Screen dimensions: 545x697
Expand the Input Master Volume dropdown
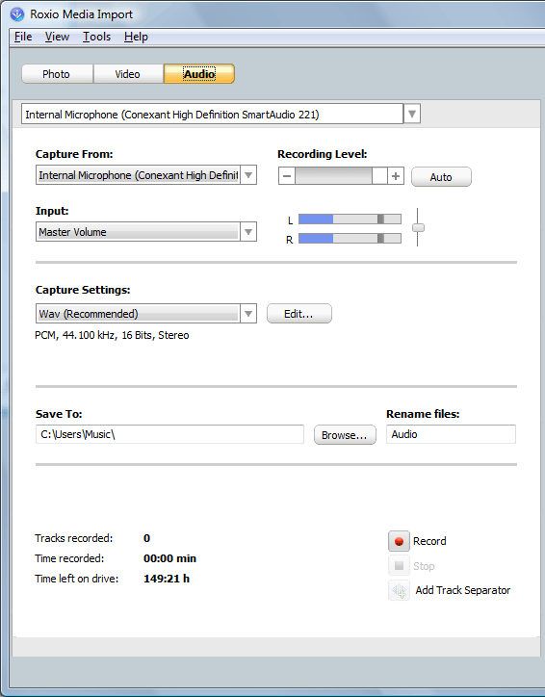click(x=248, y=232)
